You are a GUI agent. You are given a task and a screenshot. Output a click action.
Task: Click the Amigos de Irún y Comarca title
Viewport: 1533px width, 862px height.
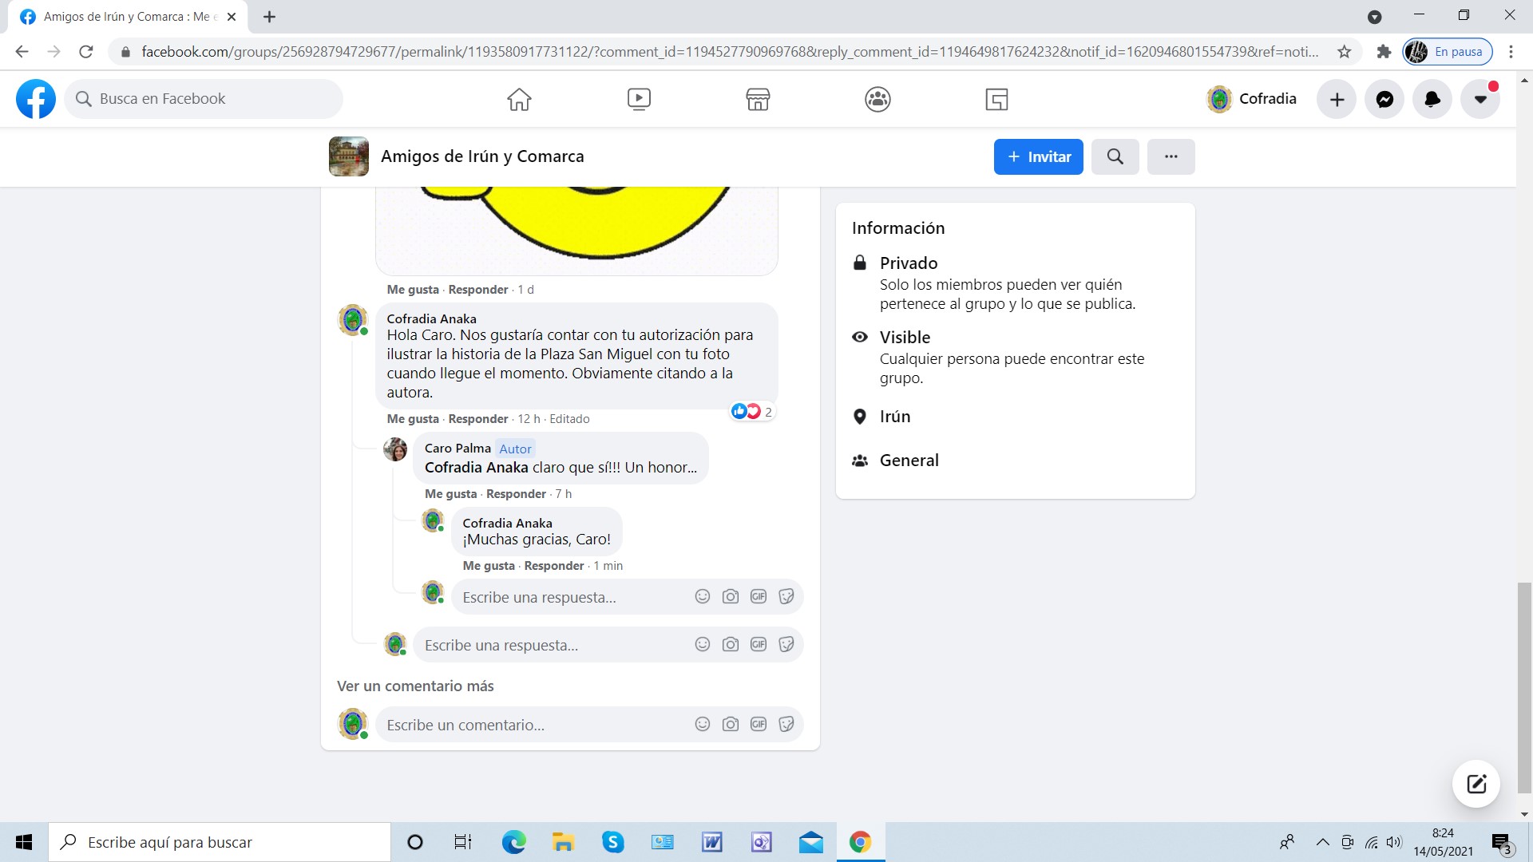click(x=482, y=156)
